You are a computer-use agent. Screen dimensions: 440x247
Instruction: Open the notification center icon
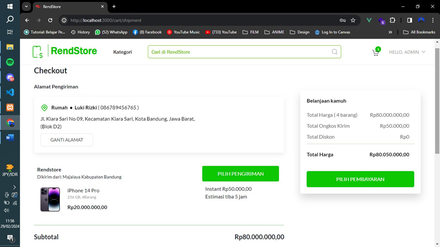[10, 239]
